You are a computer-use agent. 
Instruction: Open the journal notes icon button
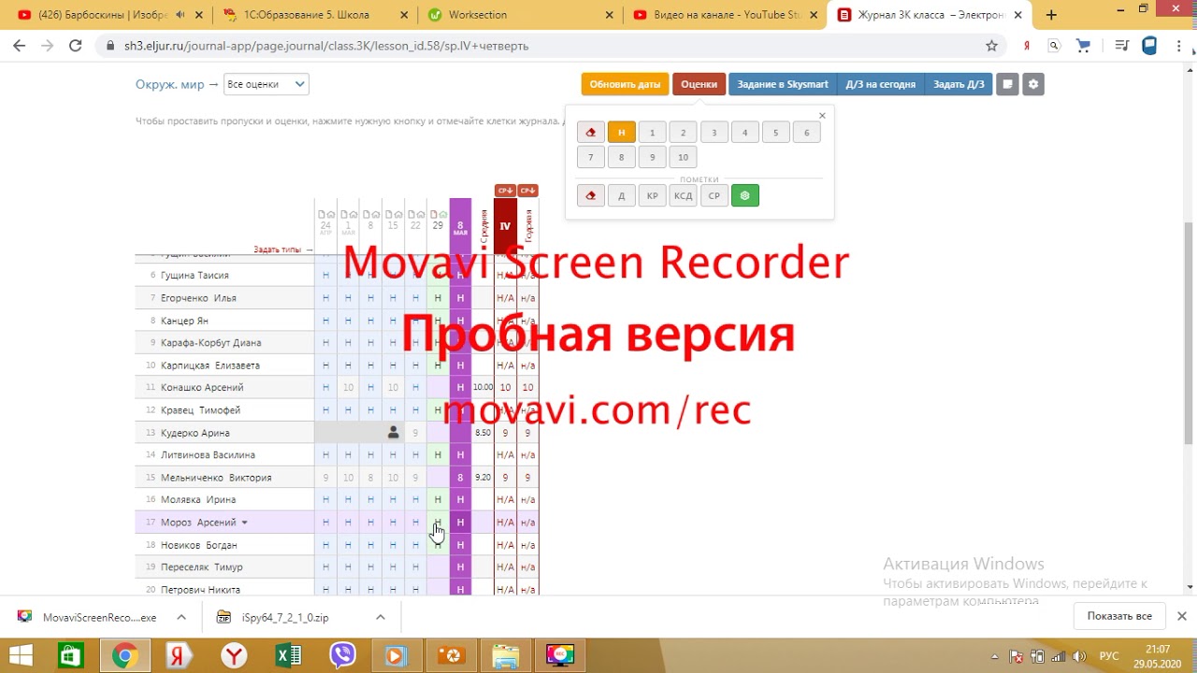click(x=1007, y=84)
